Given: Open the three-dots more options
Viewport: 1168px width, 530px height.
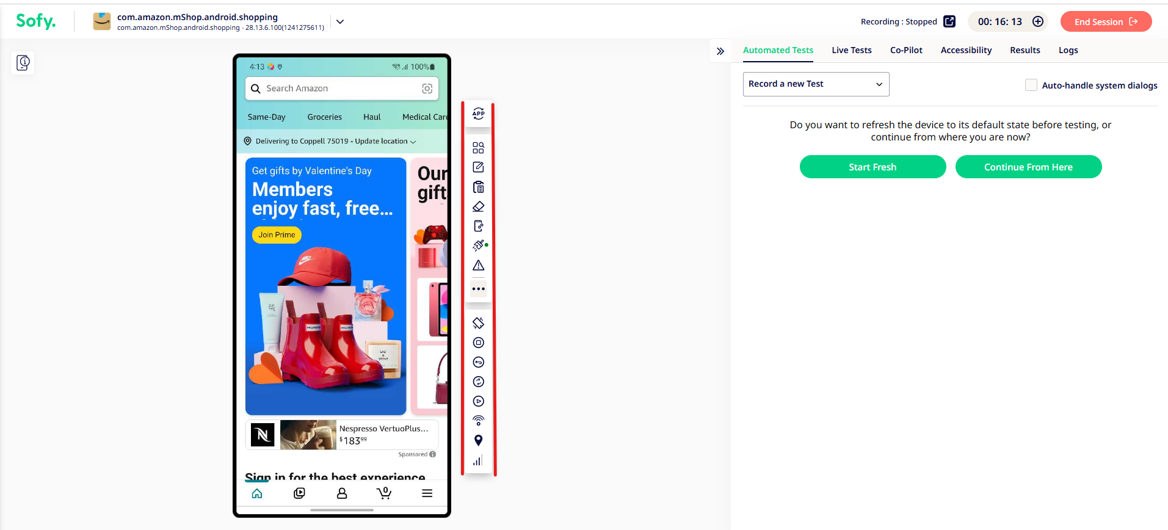Looking at the screenshot, I should (x=479, y=289).
